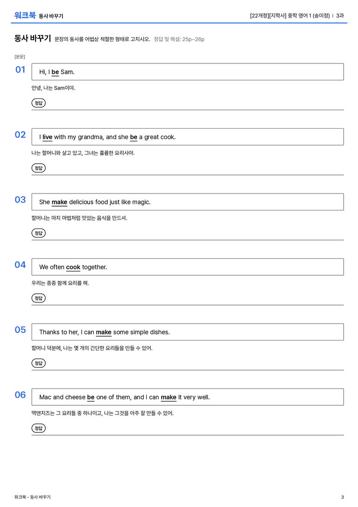
Task: Click the 정답 및 해설: 25p~26p reference
Action: pyautogui.click(x=179, y=39)
